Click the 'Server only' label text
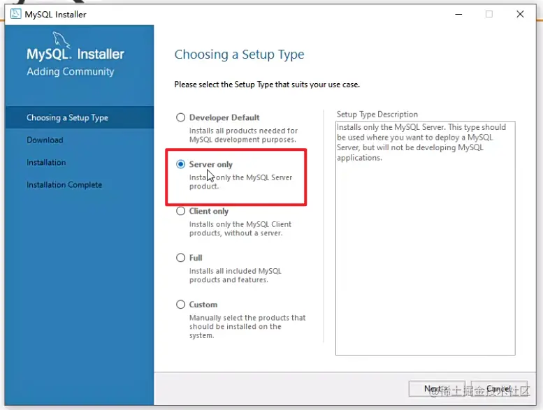 coord(211,164)
